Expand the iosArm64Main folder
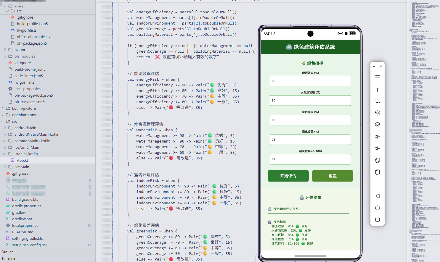Image resolution: width=440 pixels, height=262 pixels. pos(5,147)
